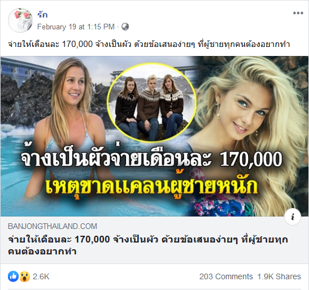Click the circular inset photo of three women
The image size is (309, 290).
pyautogui.click(x=151, y=102)
